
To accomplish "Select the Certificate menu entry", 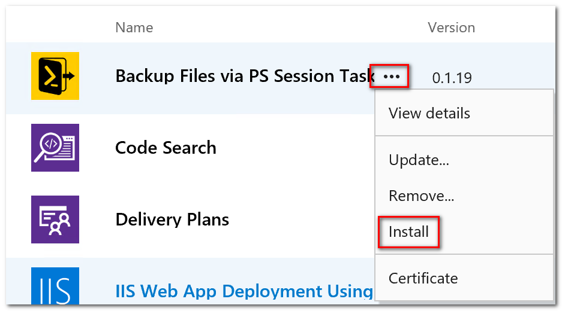I will (423, 278).
